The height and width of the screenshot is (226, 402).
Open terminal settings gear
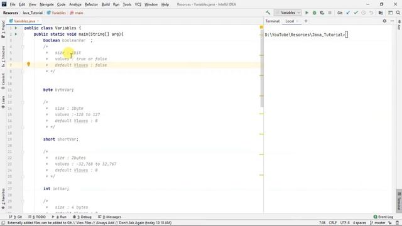click(384, 21)
